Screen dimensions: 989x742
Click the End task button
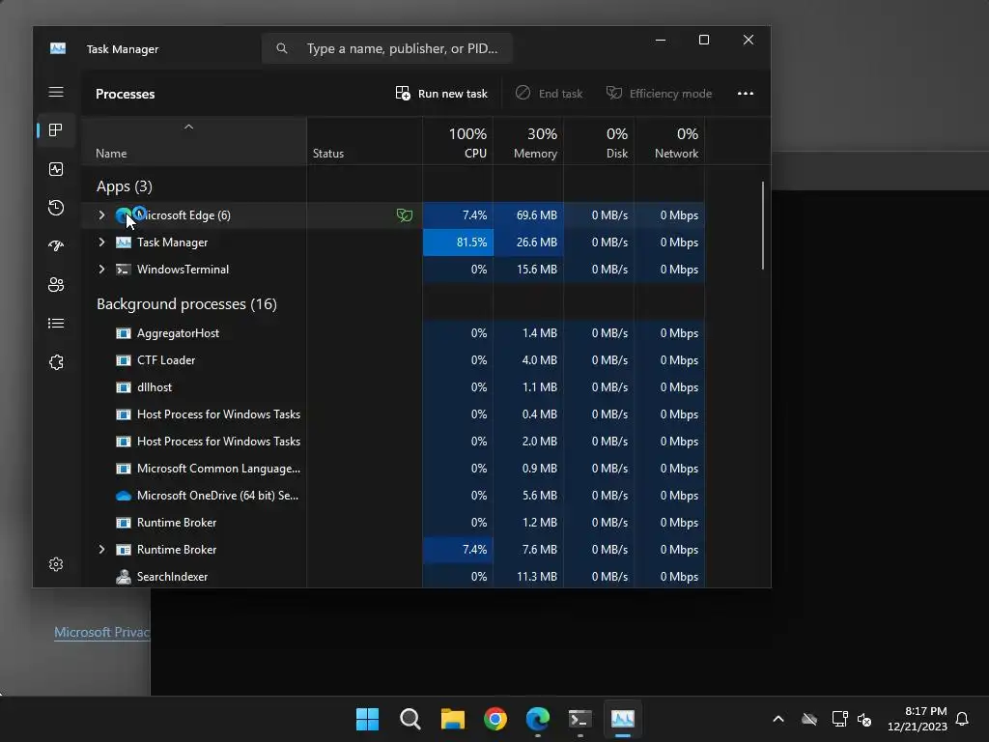549,94
